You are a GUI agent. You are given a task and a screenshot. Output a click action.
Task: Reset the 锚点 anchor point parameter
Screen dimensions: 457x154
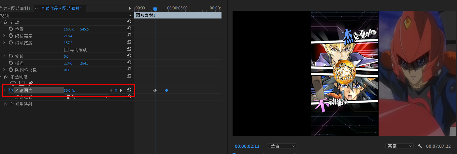point(129,63)
